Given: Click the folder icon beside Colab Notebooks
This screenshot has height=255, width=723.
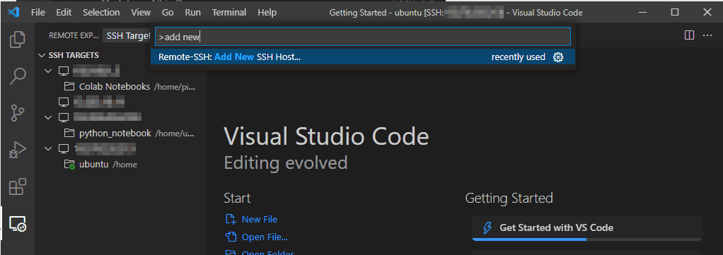Looking at the screenshot, I should (69, 87).
